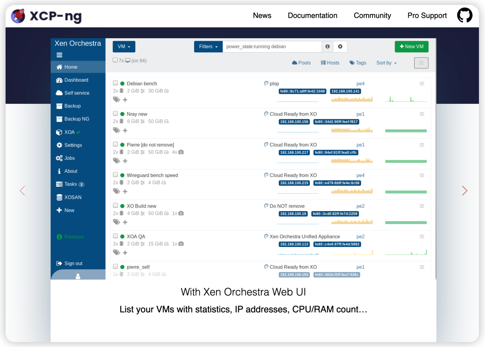Click snapshot camera icon on XOA QA
The height and width of the screenshot is (347, 485).
[x=181, y=244]
